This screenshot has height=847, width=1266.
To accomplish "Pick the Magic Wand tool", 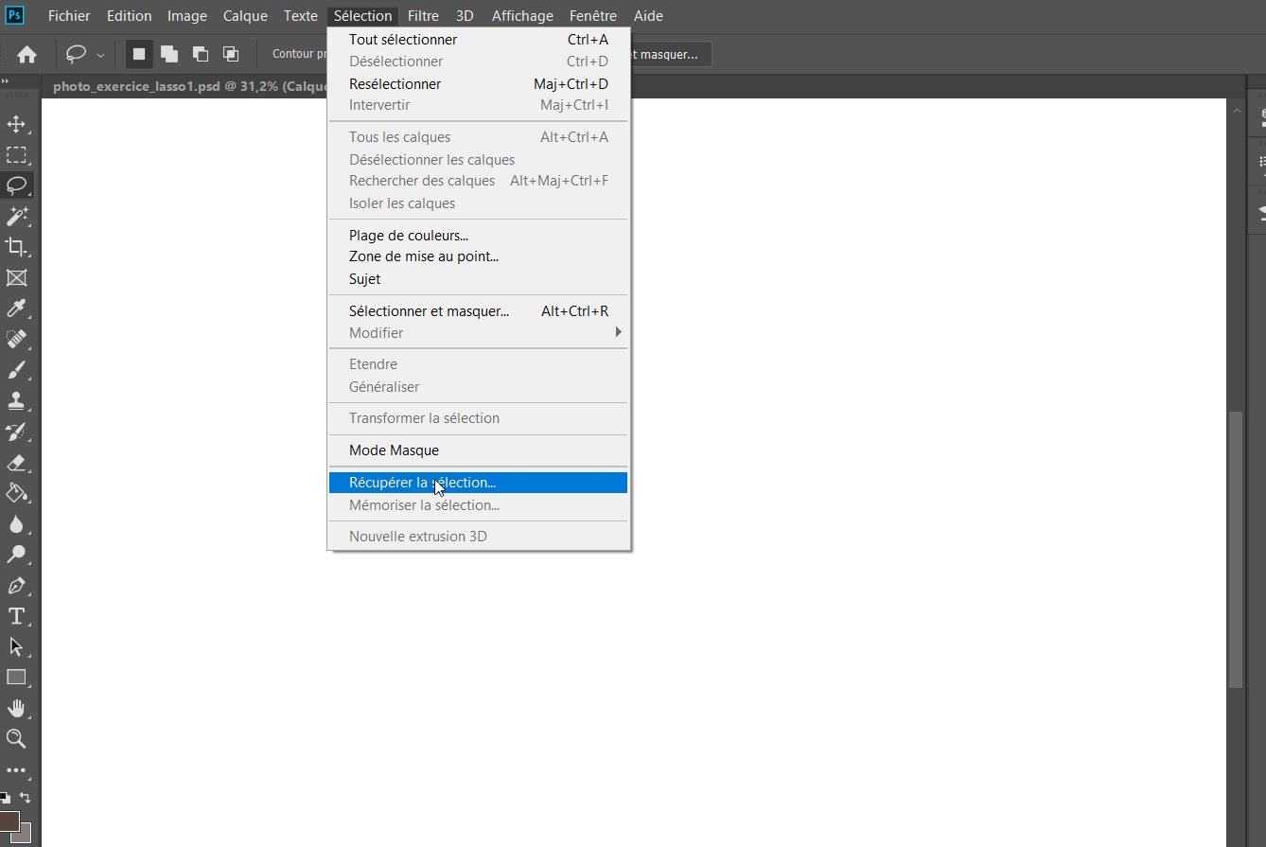I will click(16, 216).
